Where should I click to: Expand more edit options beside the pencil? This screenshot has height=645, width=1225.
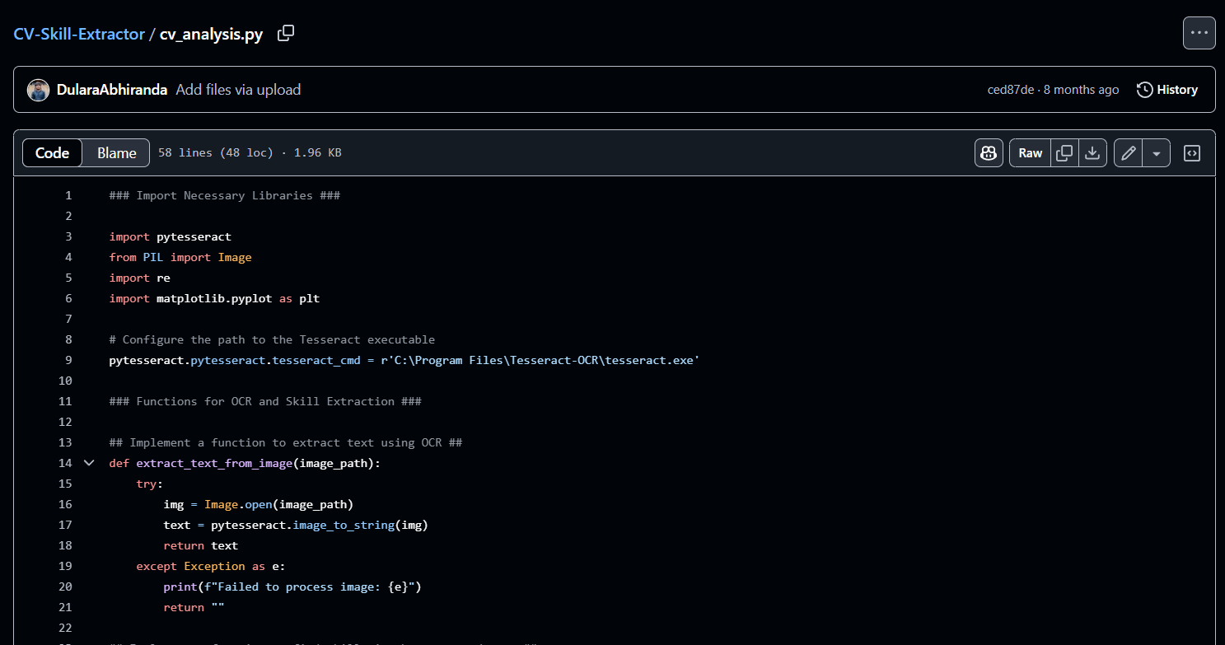(1157, 152)
